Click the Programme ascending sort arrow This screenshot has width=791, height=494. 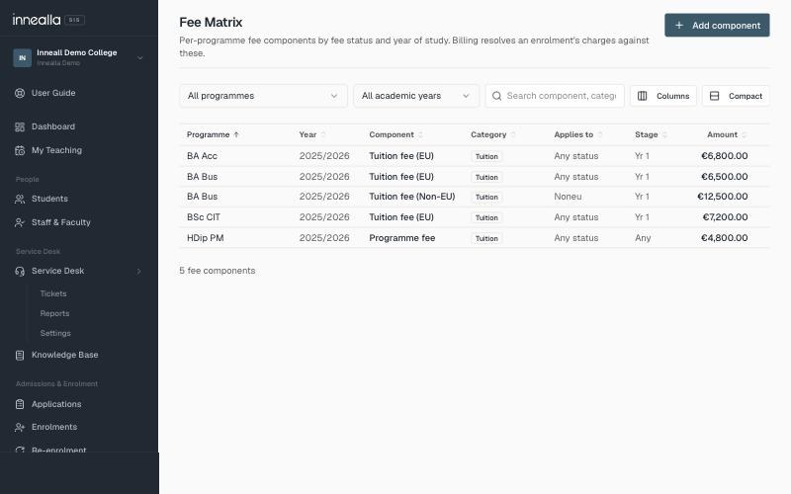[x=236, y=134]
